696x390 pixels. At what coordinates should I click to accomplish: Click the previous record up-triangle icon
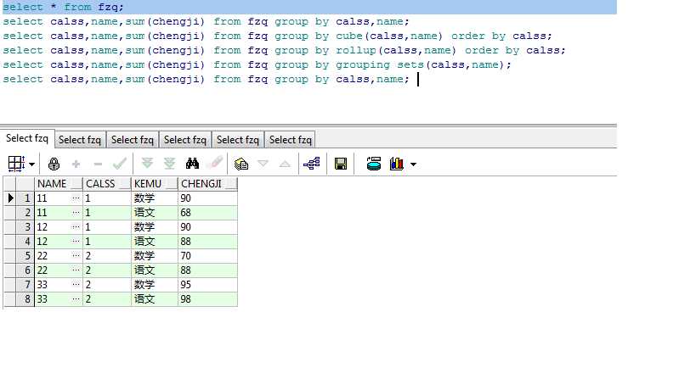(x=285, y=164)
